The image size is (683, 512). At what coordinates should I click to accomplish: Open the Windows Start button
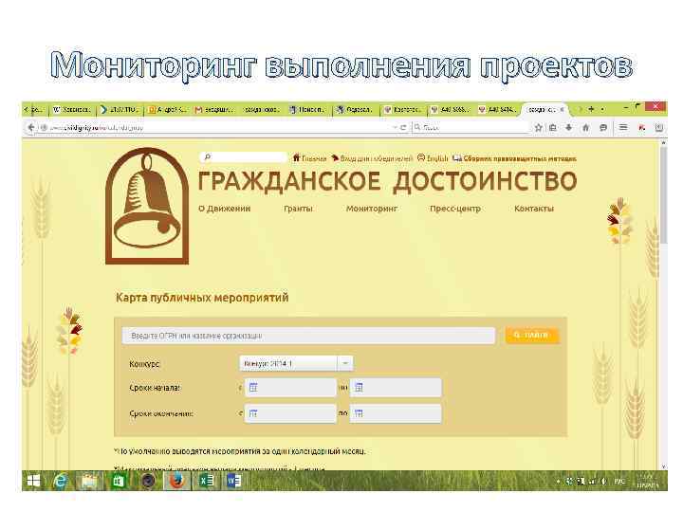(33, 481)
